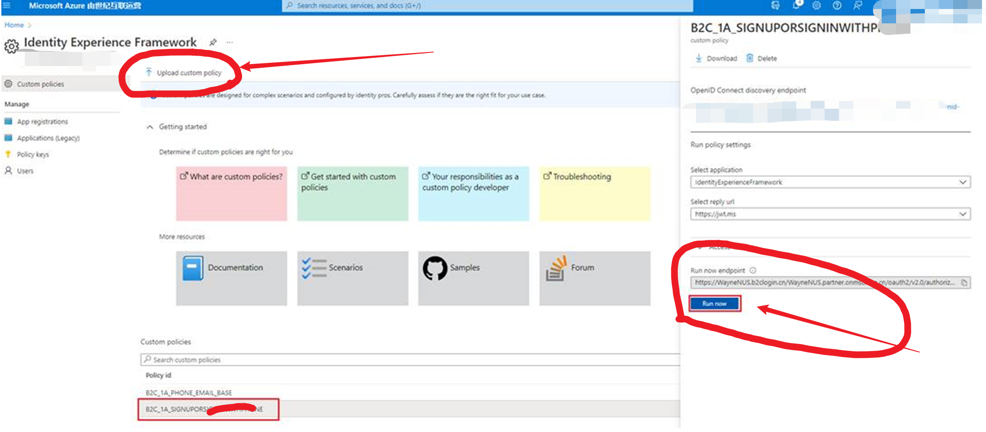Open App registrations in Manage menu

click(x=42, y=122)
